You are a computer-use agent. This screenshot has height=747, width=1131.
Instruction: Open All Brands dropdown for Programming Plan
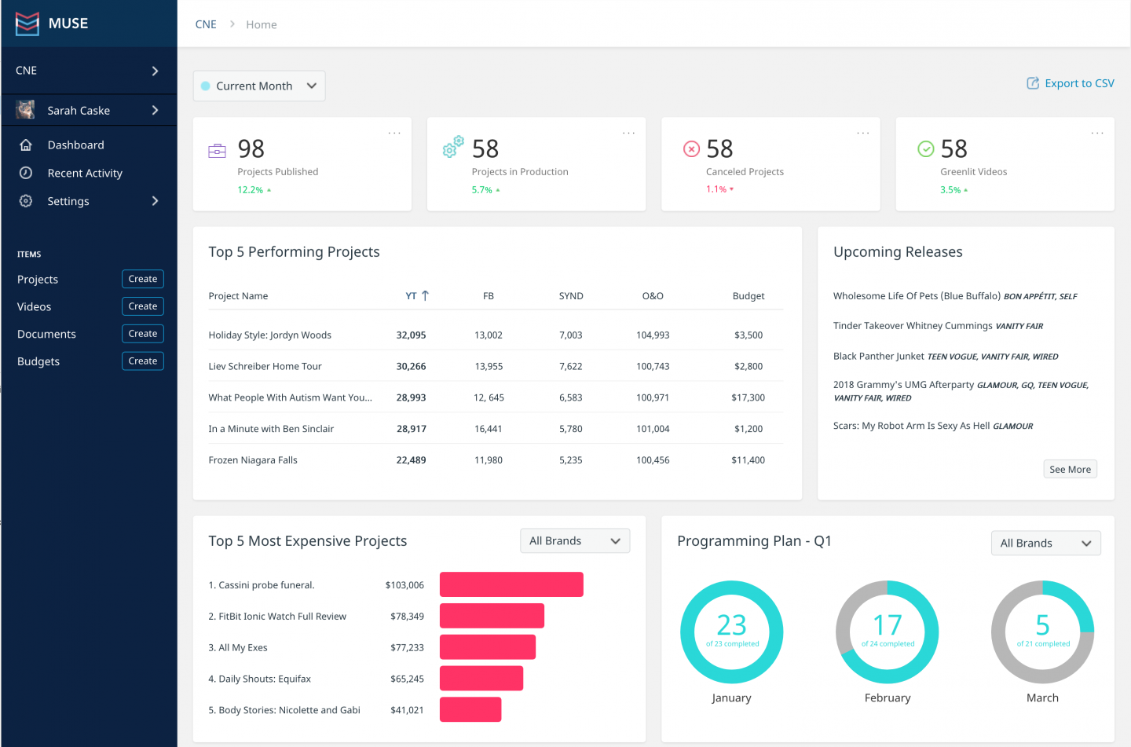click(1045, 543)
